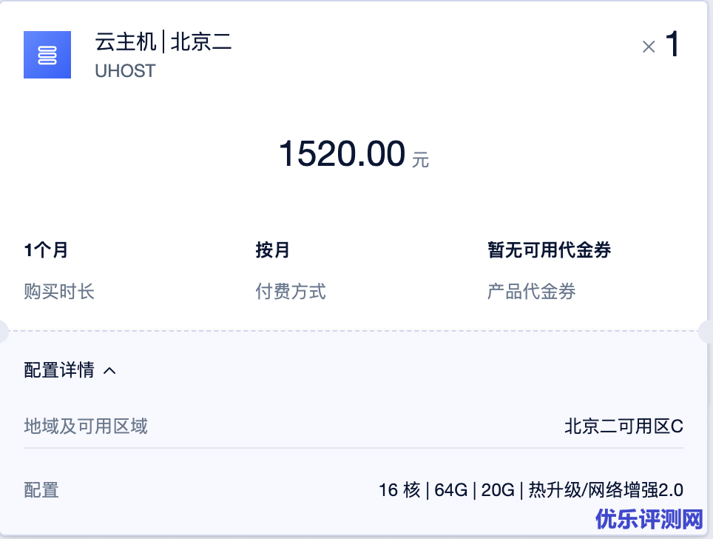The width and height of the screenshot is (713, 539).
Task: Collapse the 配置详情 chevron arrow
Action: click(x=109, y=370)
